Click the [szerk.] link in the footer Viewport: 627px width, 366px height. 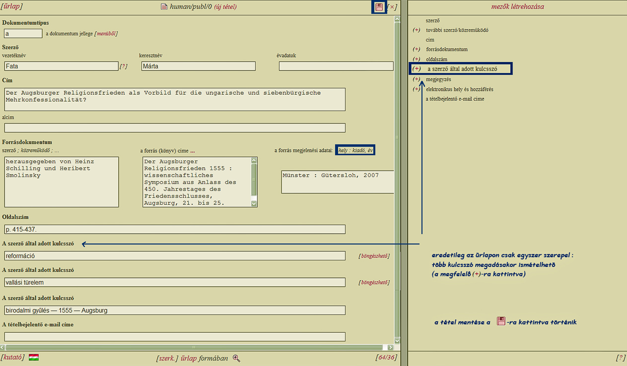pyautogui.click(x=167, y=358)
